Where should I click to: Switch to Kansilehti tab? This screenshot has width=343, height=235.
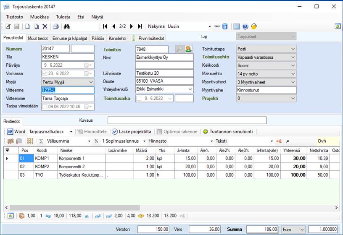pos(117,38)
